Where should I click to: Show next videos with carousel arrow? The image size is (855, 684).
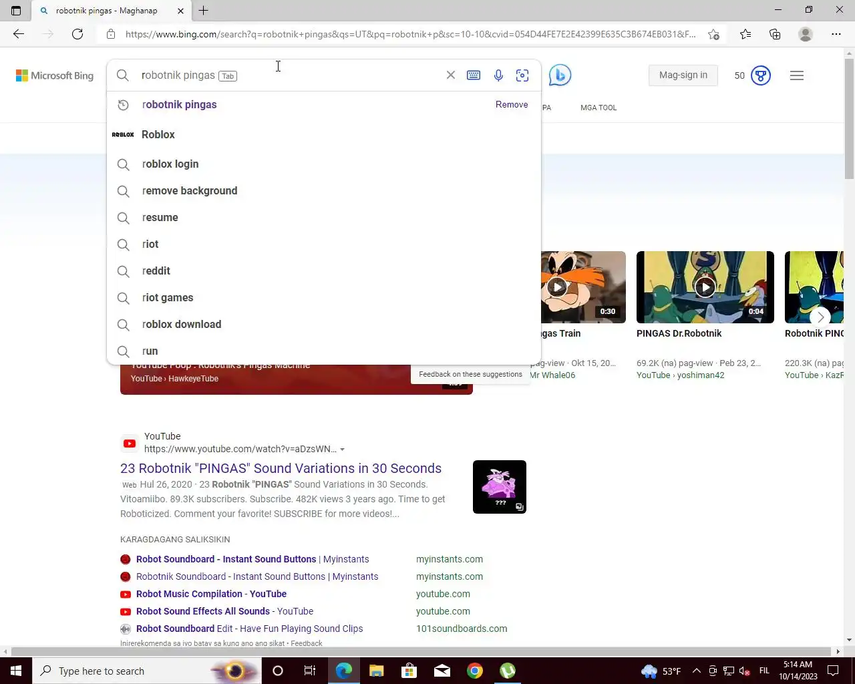click(820, 317)
